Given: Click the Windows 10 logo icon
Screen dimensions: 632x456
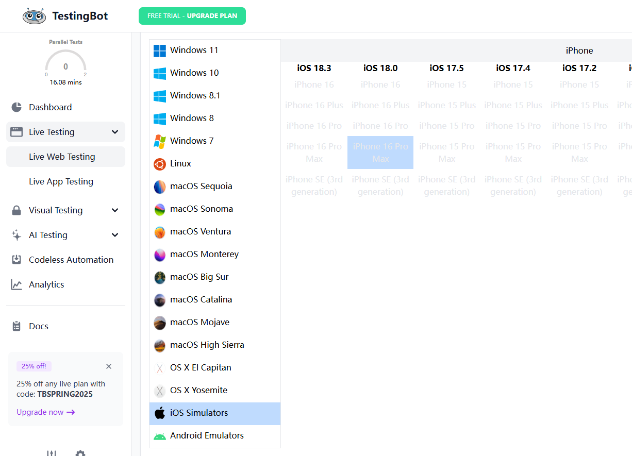Looking at the screenshot, I should tap(160, 73).
